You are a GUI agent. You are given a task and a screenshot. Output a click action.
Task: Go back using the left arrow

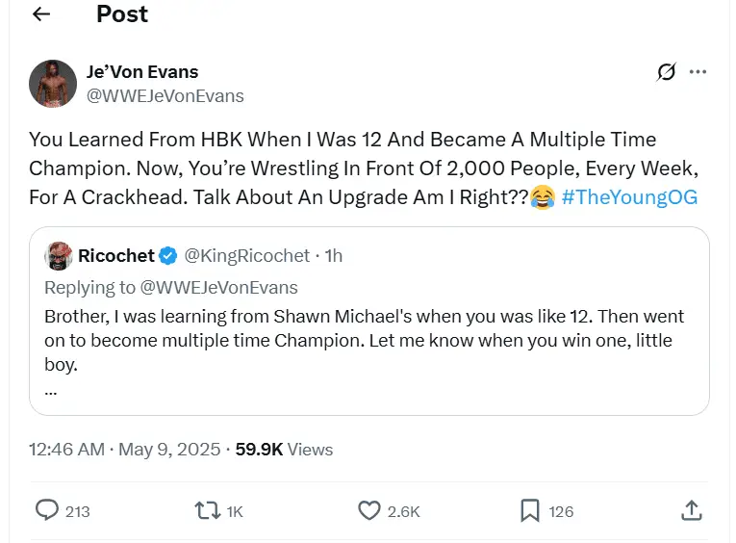[x=41, y=14]
